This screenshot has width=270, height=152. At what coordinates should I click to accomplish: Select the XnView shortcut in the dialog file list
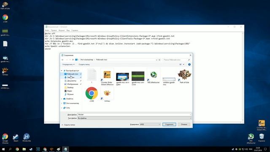107,95
